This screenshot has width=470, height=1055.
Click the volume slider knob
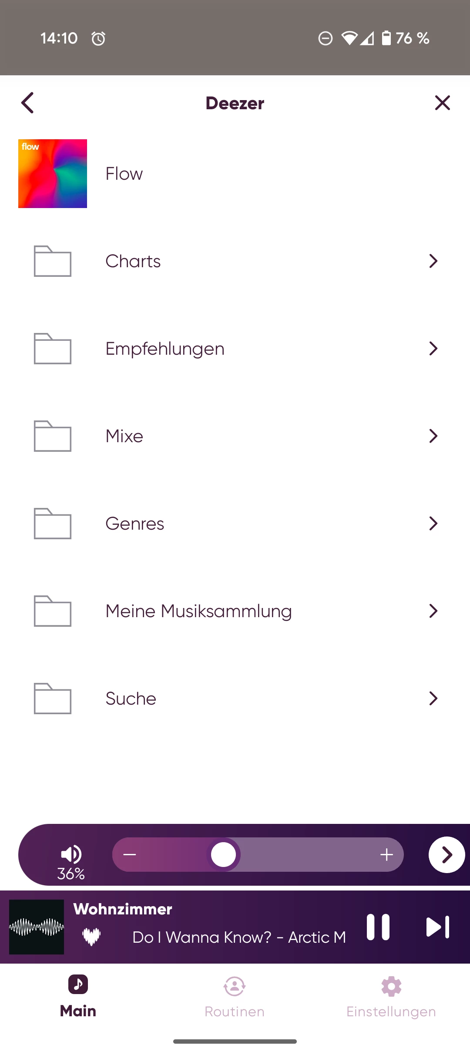223,855
